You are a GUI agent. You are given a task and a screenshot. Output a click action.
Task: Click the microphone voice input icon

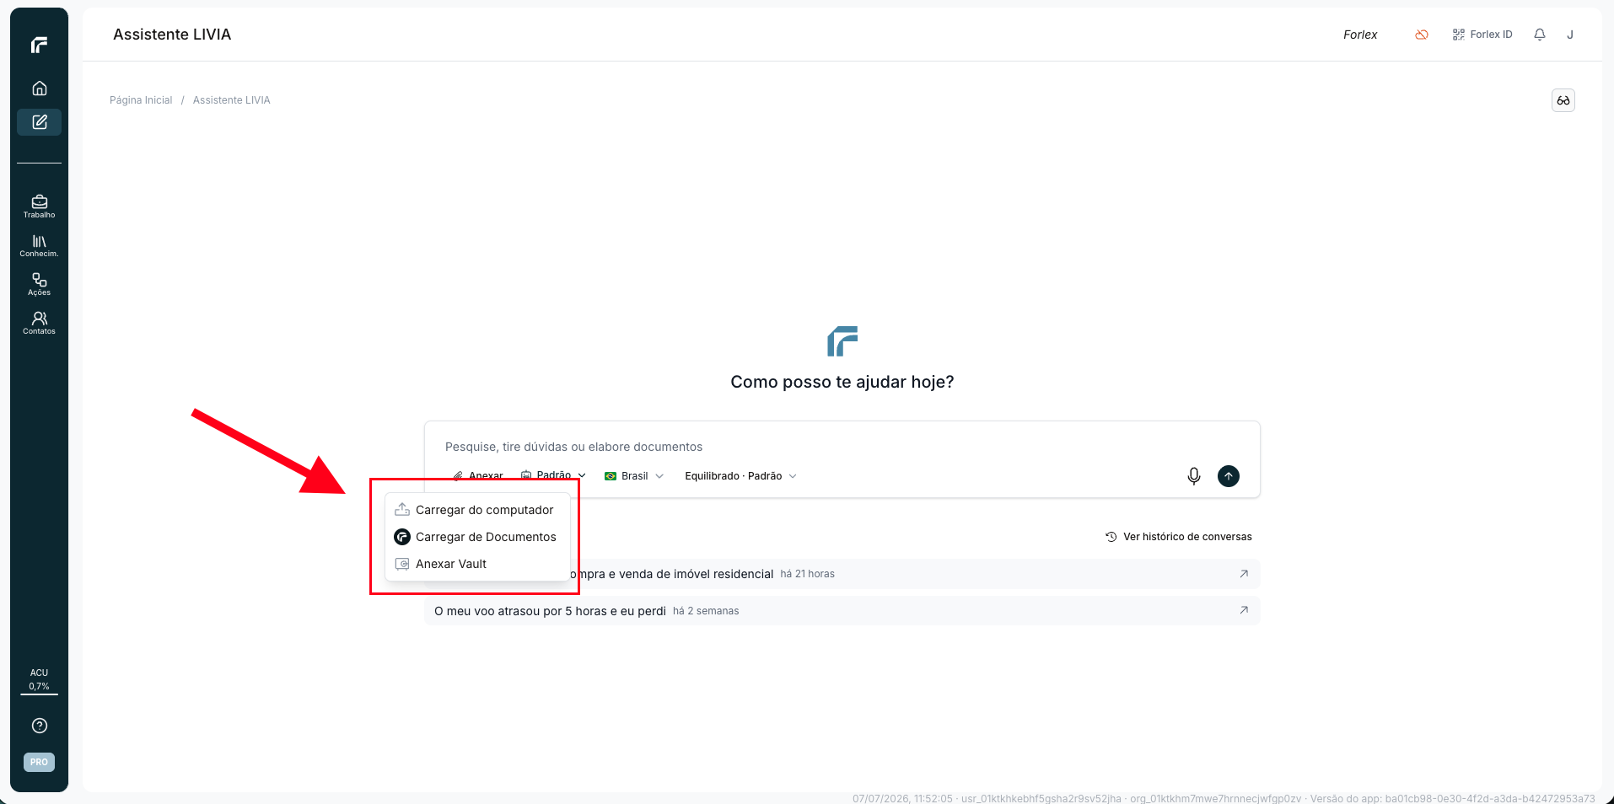point(1194,476)
